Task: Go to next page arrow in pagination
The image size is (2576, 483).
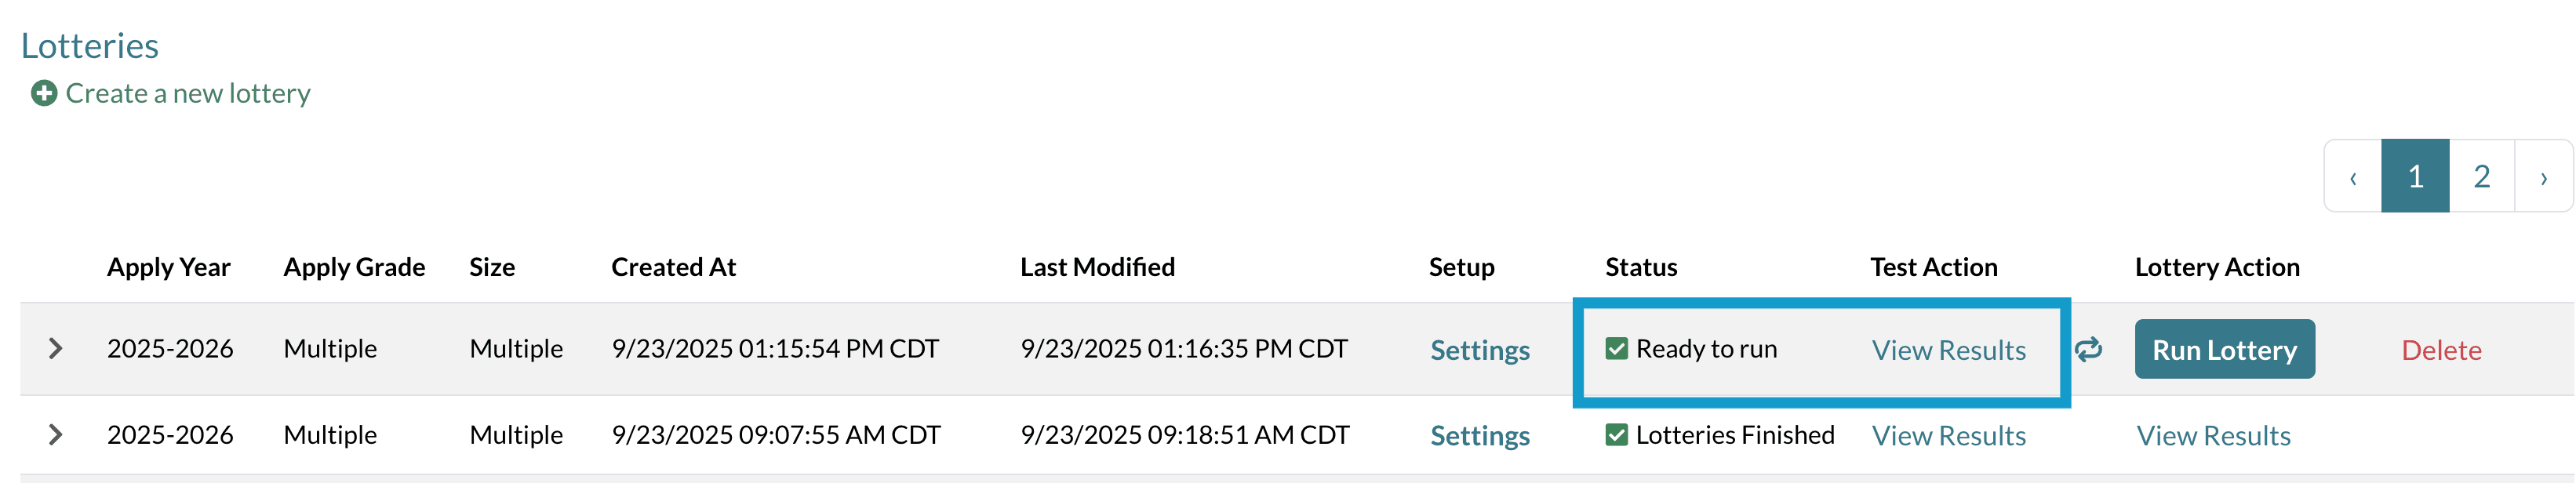Action: click(2543, 177)
